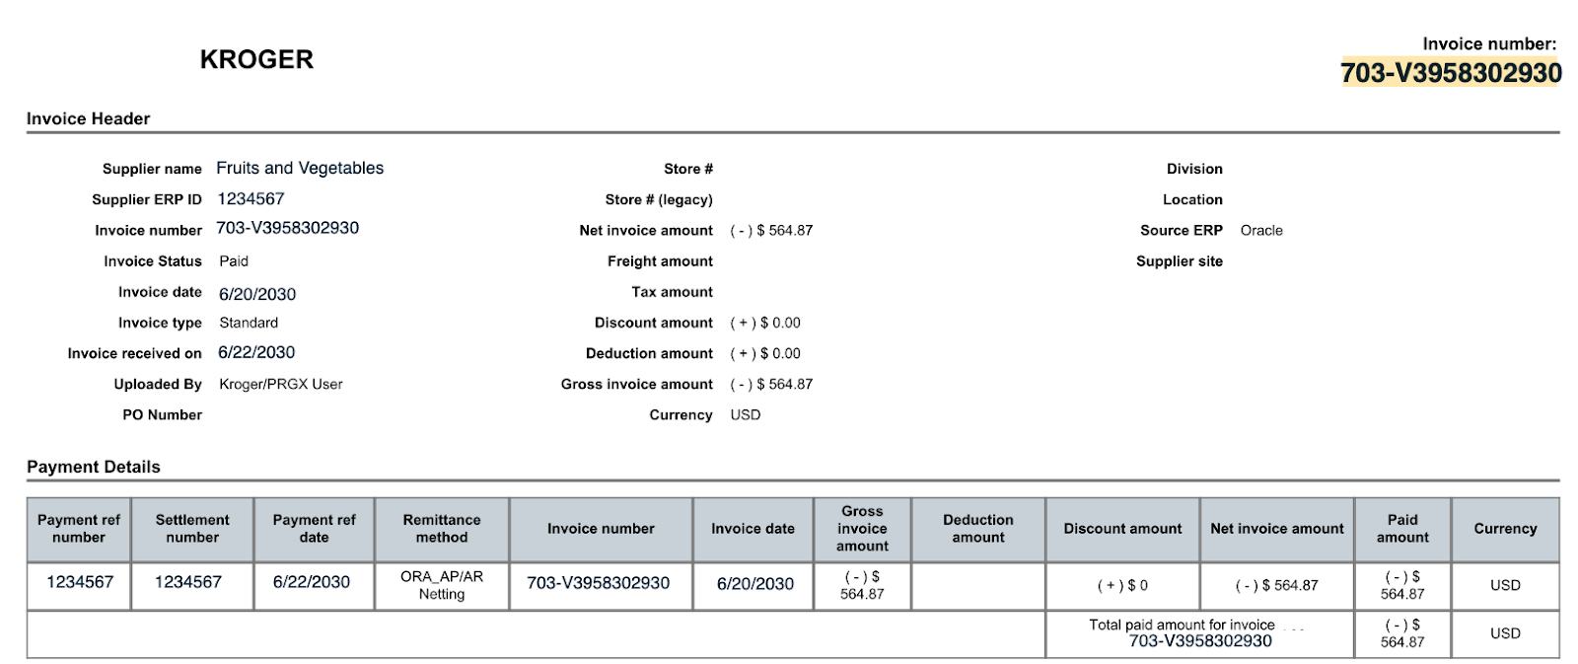
Task: Click Discount amount column header
Action: pos(1122,529)
